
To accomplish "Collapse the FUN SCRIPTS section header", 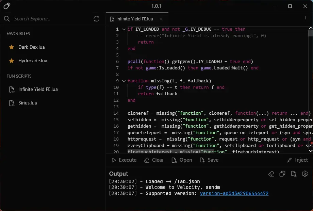I will click(19, 76).
